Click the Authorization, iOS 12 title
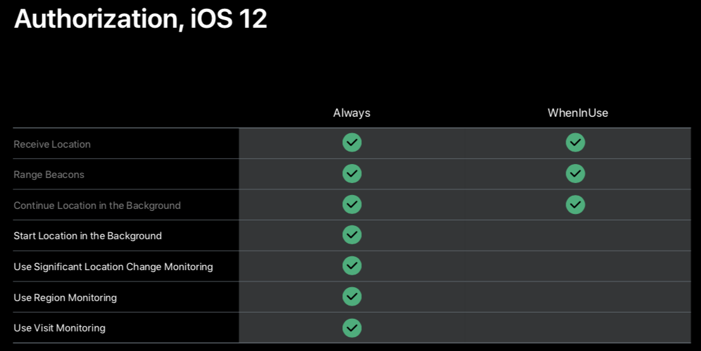The height and width of the screenshot is (351, 701). [140, 19]
